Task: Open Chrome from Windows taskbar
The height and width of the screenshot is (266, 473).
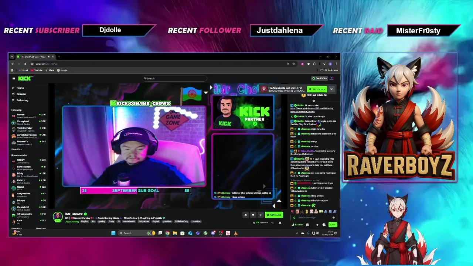Action: [167, 233]
